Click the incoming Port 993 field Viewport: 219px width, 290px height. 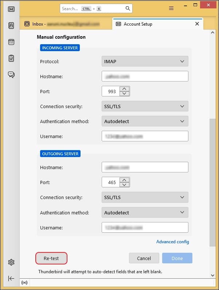[111, 91]
